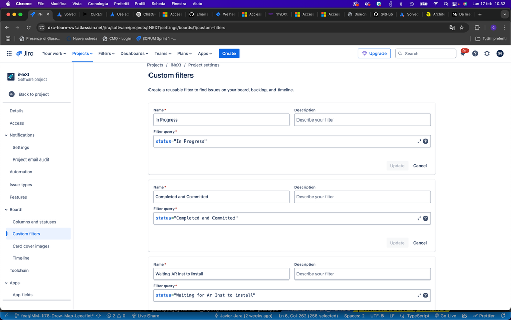Open the Projects dropdown menu
Screen dimensions: 511x320
pyautogui.click(x=82, y=53)
